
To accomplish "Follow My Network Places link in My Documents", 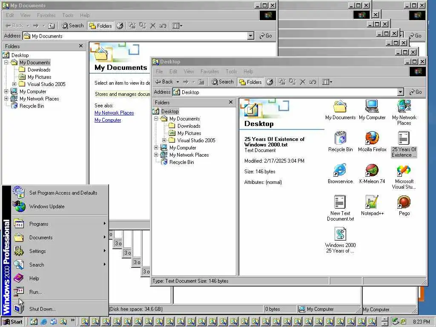I will (x=114, y=112).
